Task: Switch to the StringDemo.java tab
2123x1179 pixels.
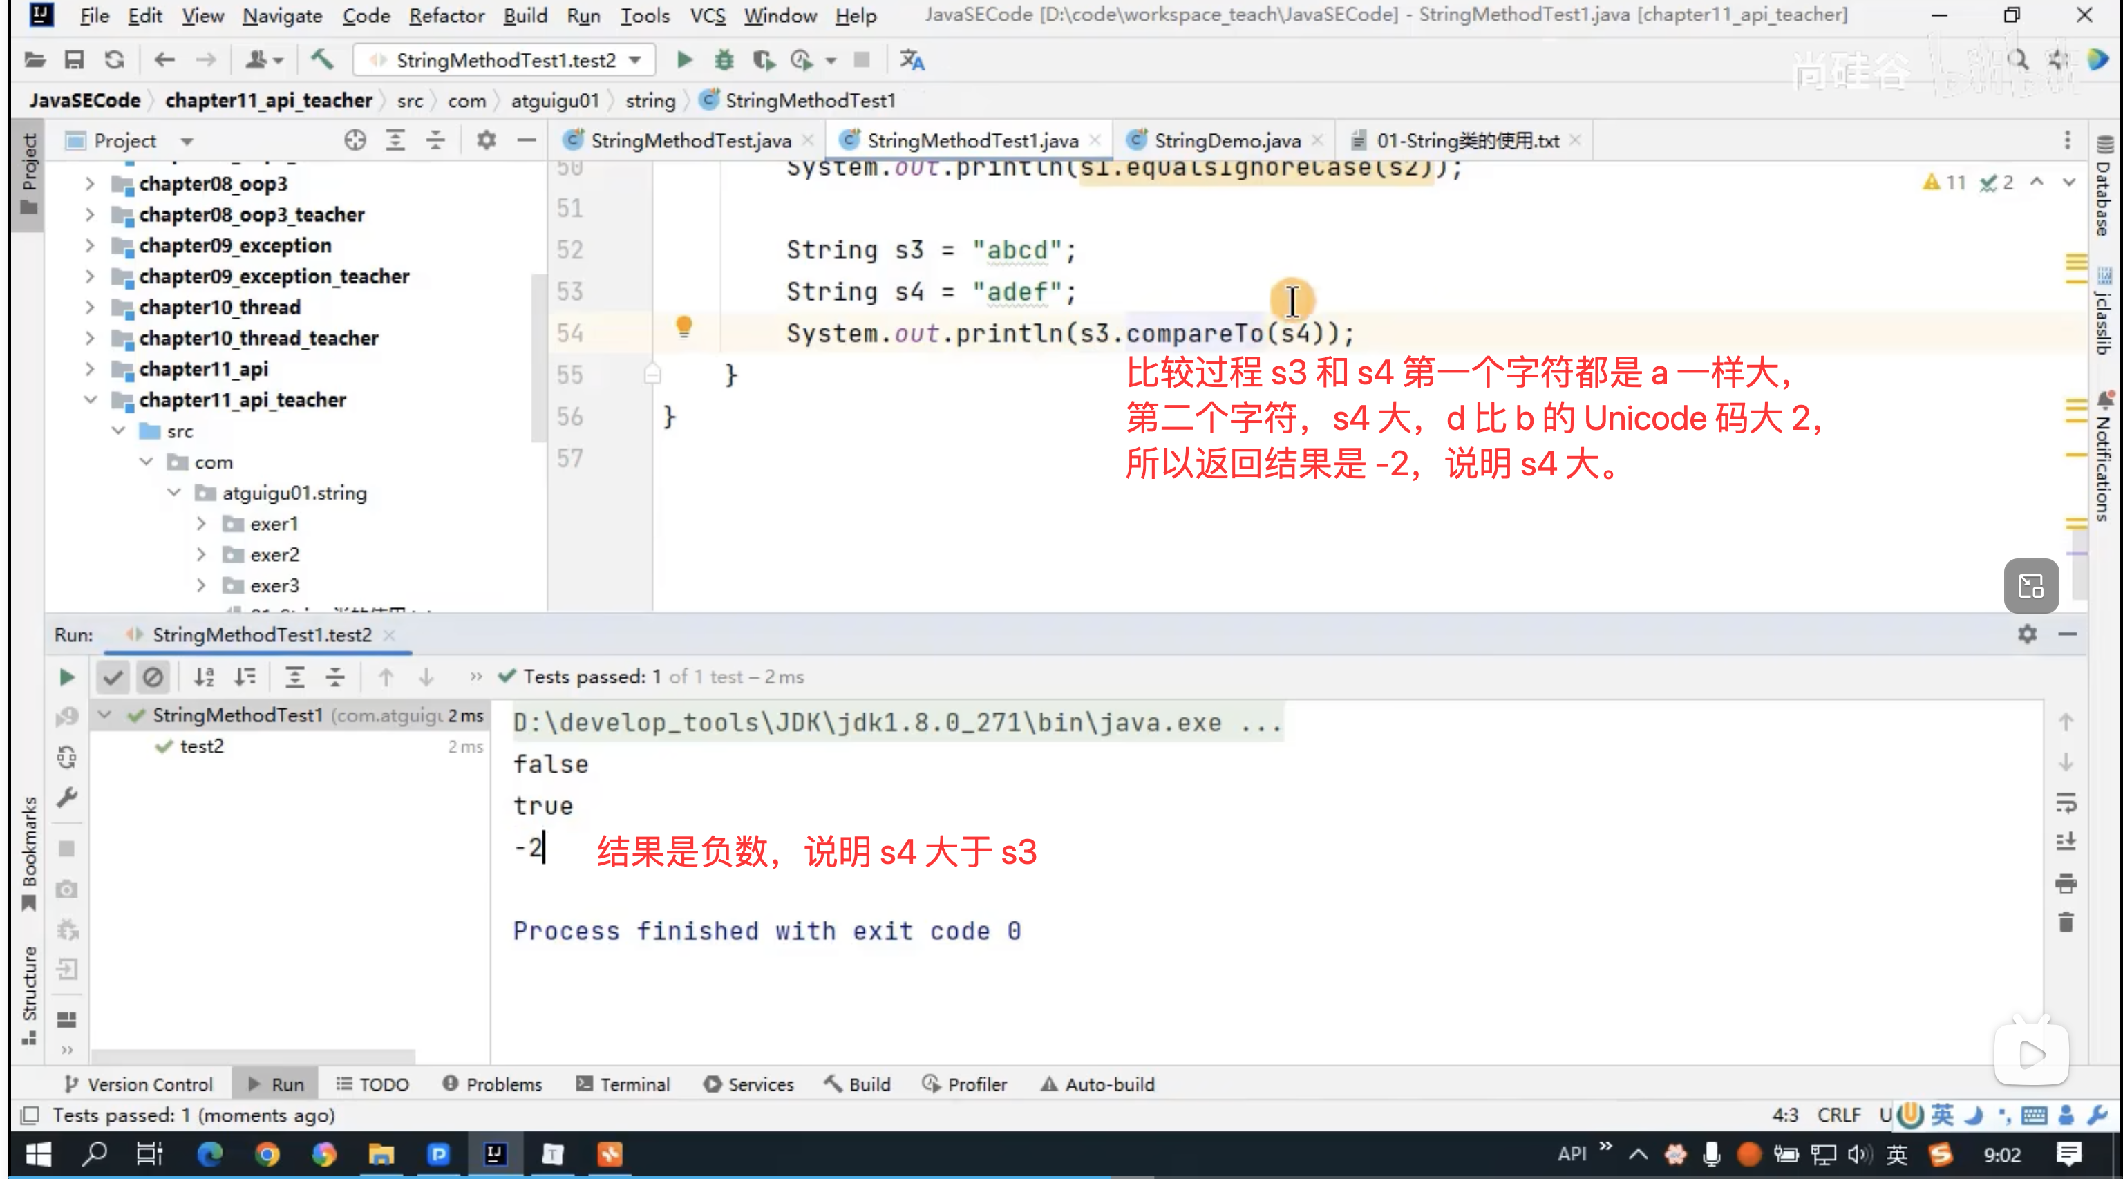Action: (1227, 141)
